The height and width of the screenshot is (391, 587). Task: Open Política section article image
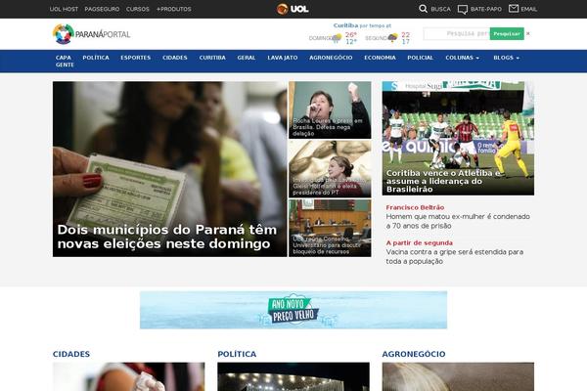tap(293, 376)
